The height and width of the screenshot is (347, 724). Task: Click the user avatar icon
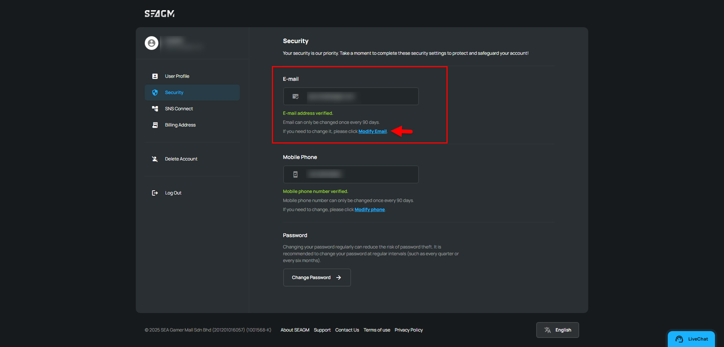pos(152,43)
